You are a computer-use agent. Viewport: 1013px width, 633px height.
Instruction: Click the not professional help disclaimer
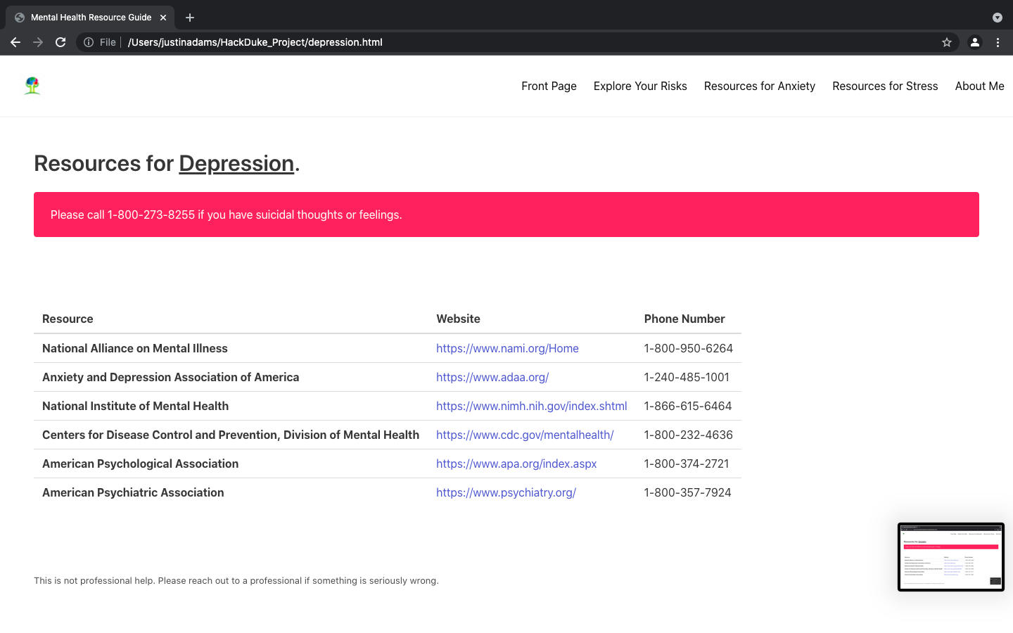[236, 580]
